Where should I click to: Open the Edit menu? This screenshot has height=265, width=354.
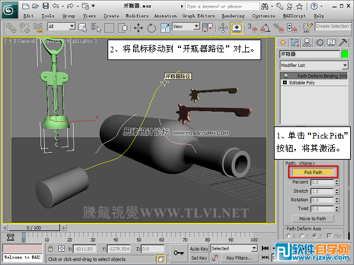point(28,16)
